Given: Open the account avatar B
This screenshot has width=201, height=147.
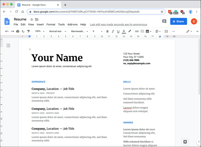Looking at the screenshot, I should click(x=194, y=21).
